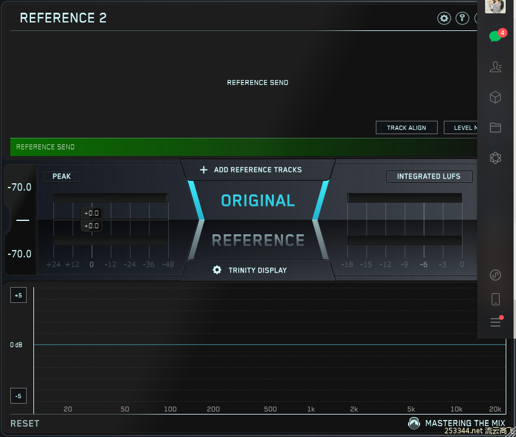Click the 0 dB line label

point(16,345)
